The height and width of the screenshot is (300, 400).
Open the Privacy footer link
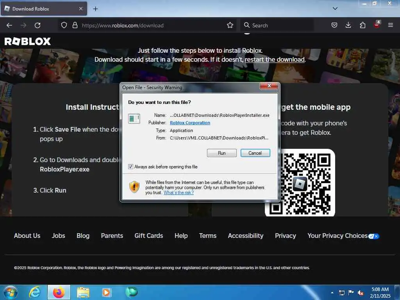click(x=286, y=236)
